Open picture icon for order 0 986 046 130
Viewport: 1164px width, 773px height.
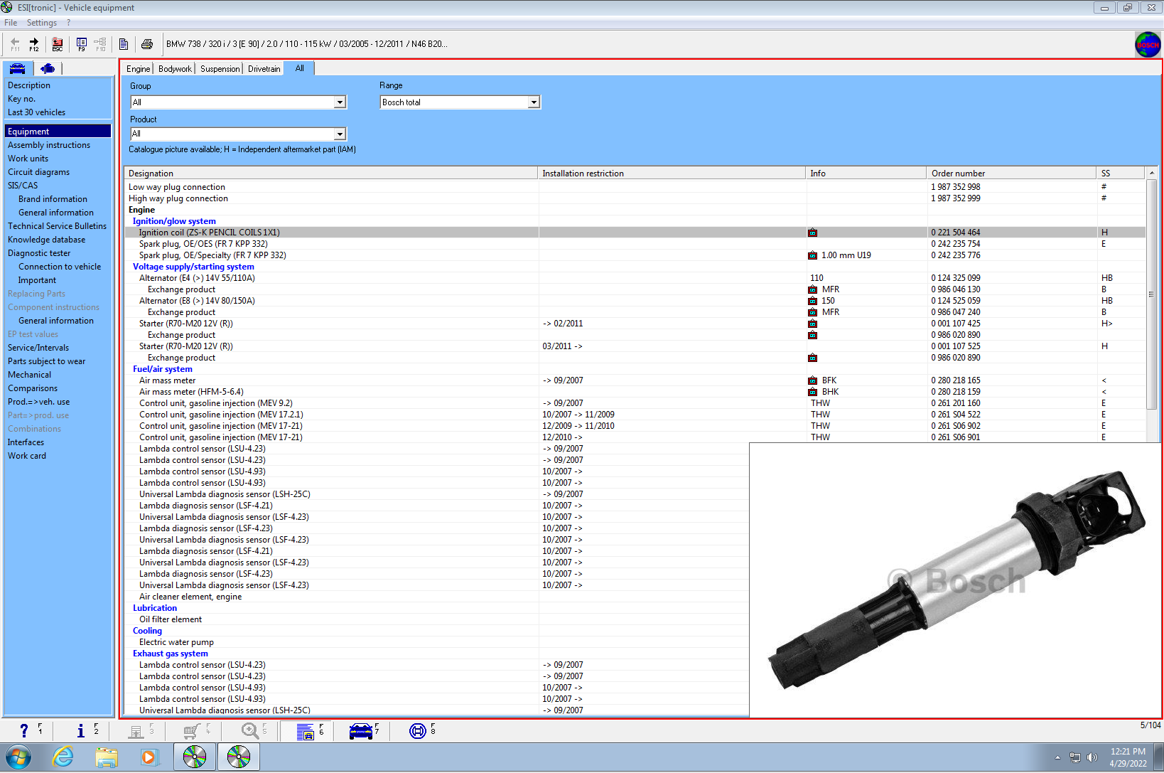(812, 289)
